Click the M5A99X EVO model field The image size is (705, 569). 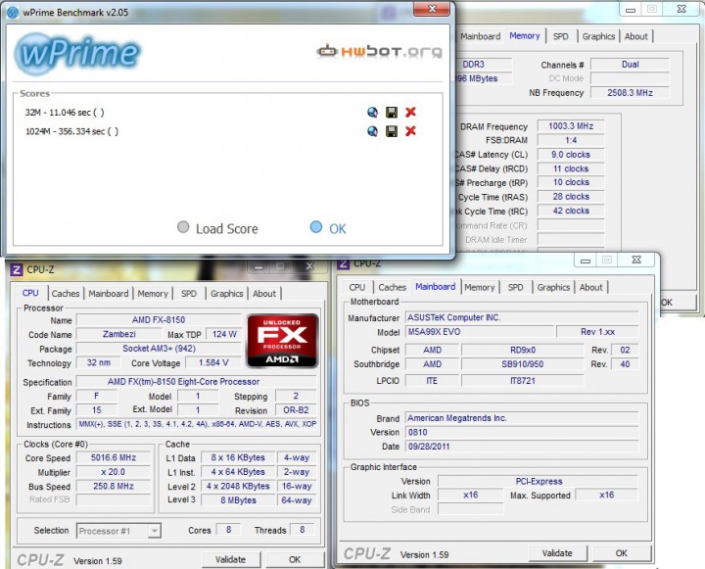(479, 332)
